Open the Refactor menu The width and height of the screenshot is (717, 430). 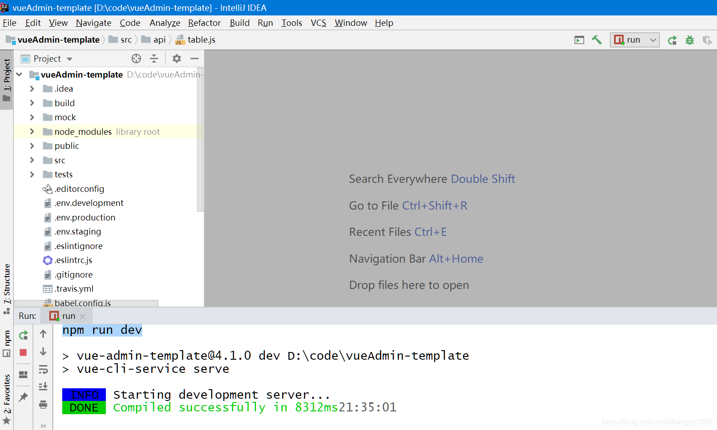[x=204, y=23]
